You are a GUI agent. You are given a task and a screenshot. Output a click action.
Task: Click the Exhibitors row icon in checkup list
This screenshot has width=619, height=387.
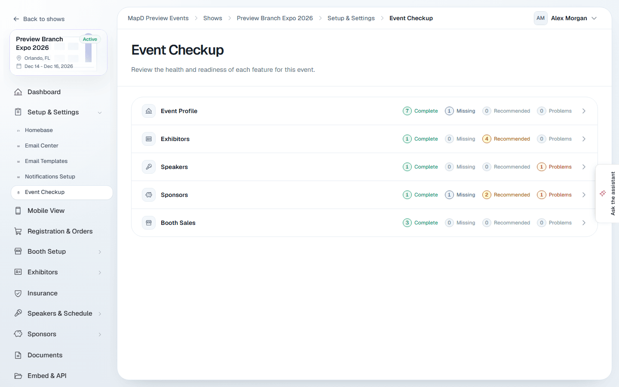click(149, 139)
